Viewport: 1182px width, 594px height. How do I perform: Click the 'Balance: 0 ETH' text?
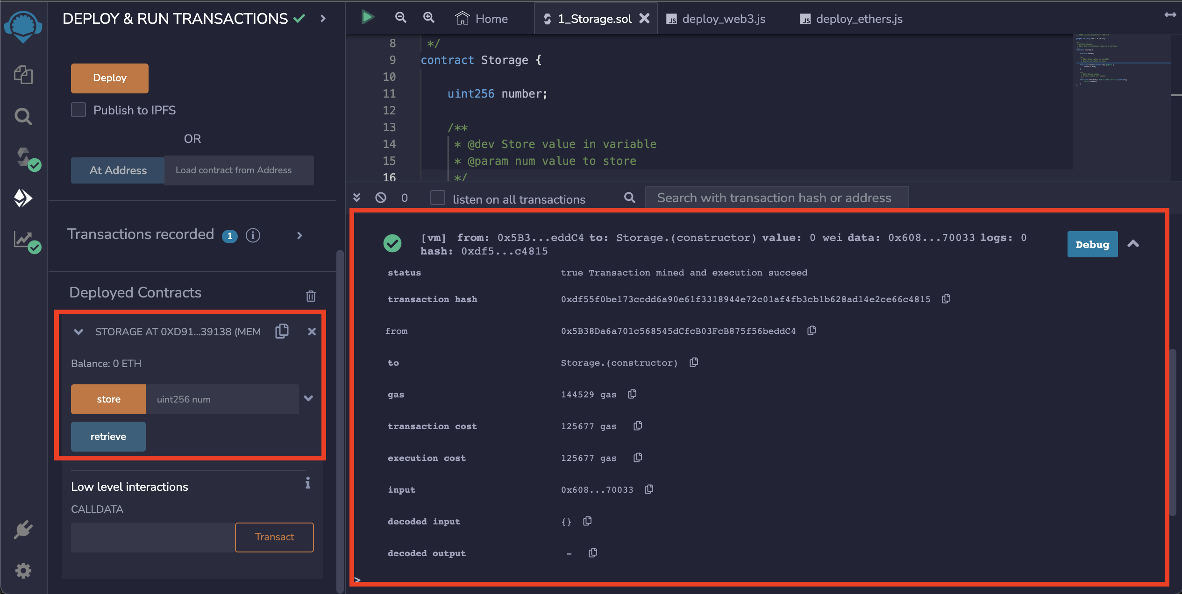[106, 363]
